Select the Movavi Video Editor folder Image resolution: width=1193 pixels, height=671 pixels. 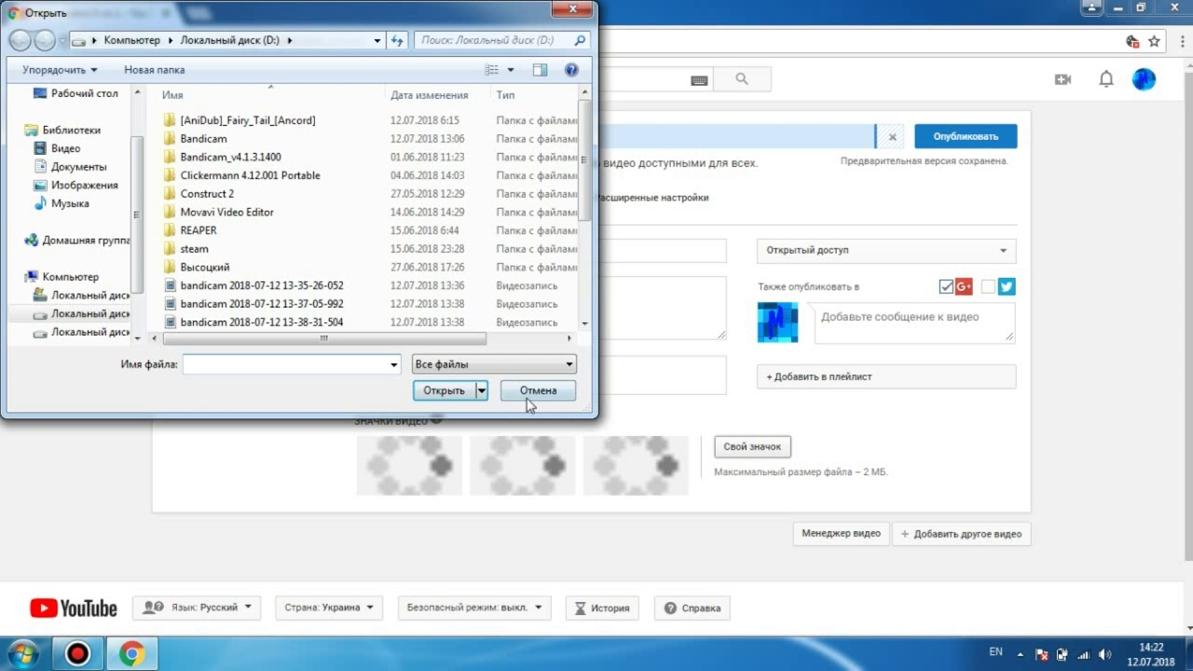pos(227,212)
